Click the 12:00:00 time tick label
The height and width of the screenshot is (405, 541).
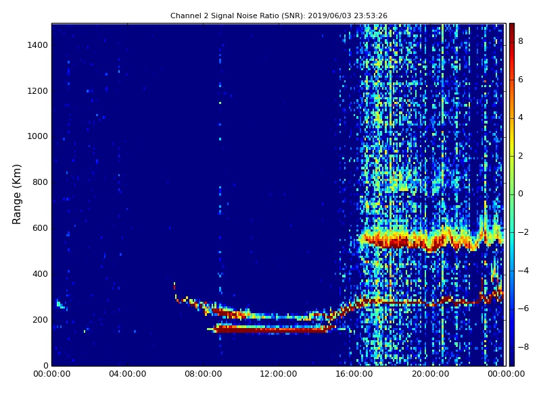pyautogui.click(x=279, y=374)
